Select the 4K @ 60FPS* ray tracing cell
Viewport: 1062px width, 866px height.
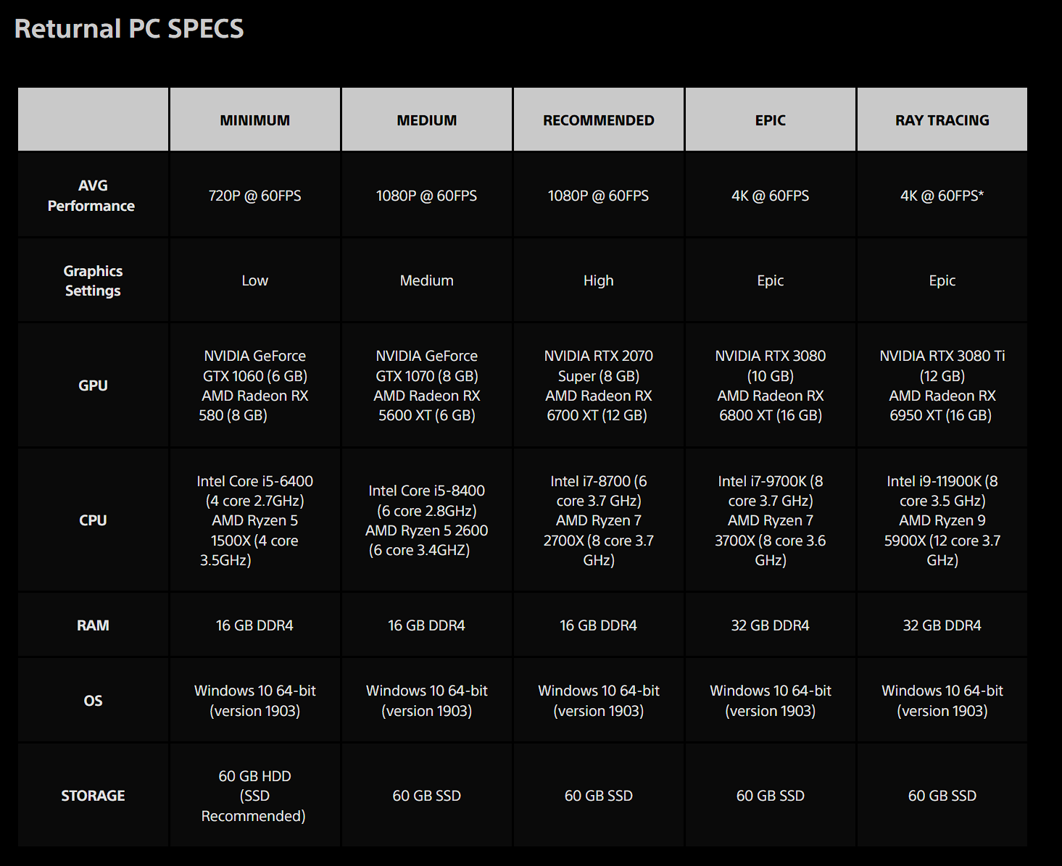coord(942,196)
